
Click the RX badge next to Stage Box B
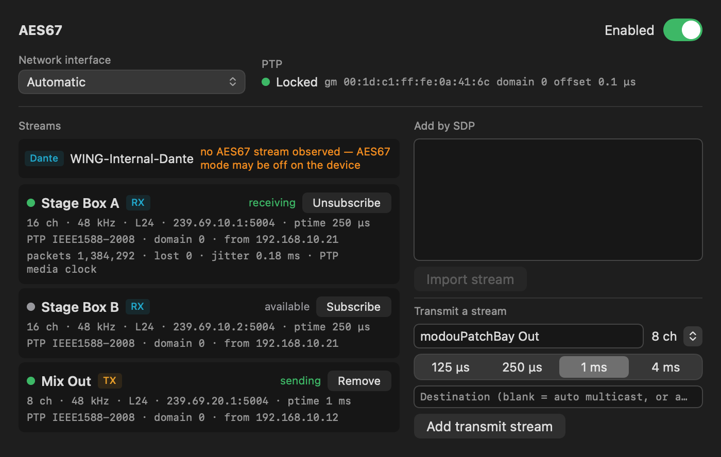[x=138, y=307]
